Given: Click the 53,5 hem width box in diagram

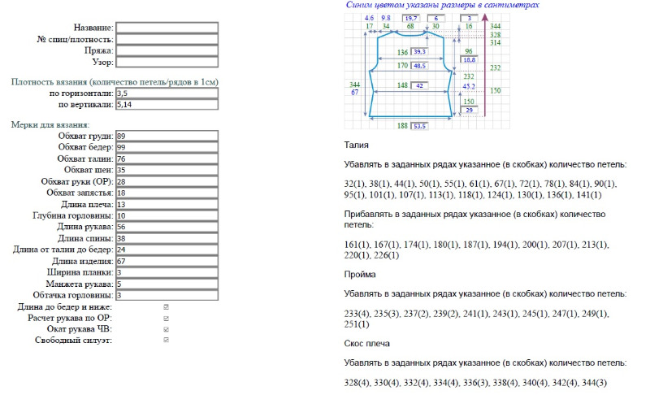Looking at the screenshot, I should [x=419, y=126].
